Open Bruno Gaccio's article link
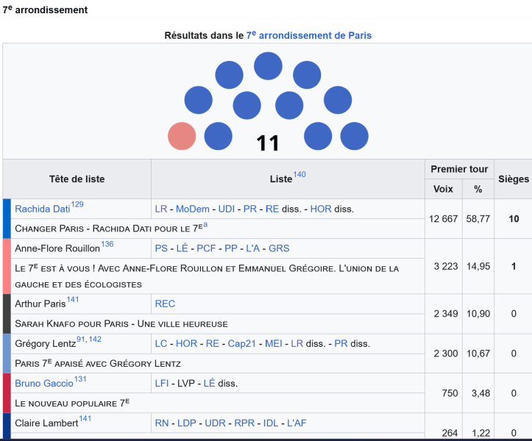 pyautogui.click(x=44, y=383)
